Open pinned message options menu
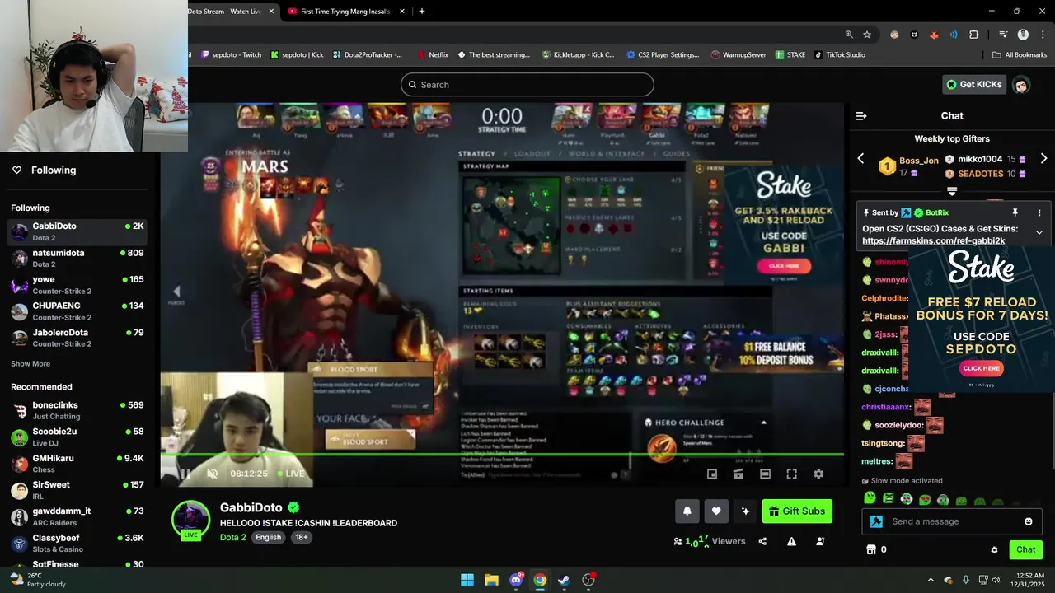 click(1039, 212)
